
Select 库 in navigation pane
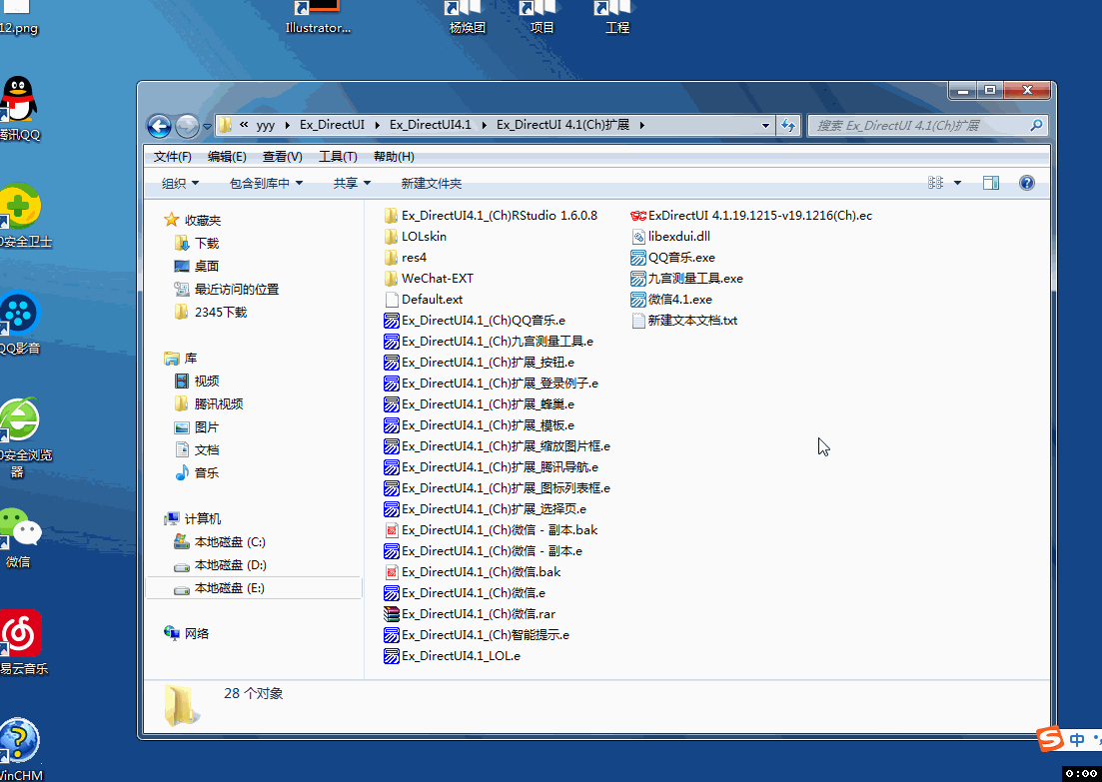click(x=191, y=359)
